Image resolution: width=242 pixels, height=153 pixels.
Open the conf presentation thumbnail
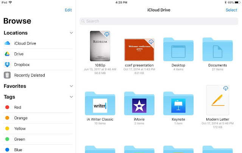click(x=139, y=49)
